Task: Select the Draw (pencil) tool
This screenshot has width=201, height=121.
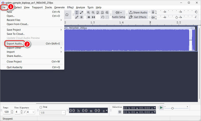Action: pyautogui.click(x=77, y=17)
